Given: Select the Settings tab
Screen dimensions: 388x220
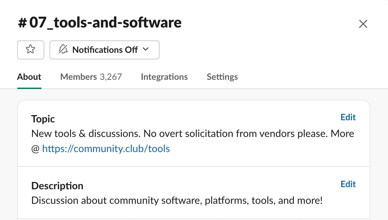Looking at the screenshot, I should (222, 77).
